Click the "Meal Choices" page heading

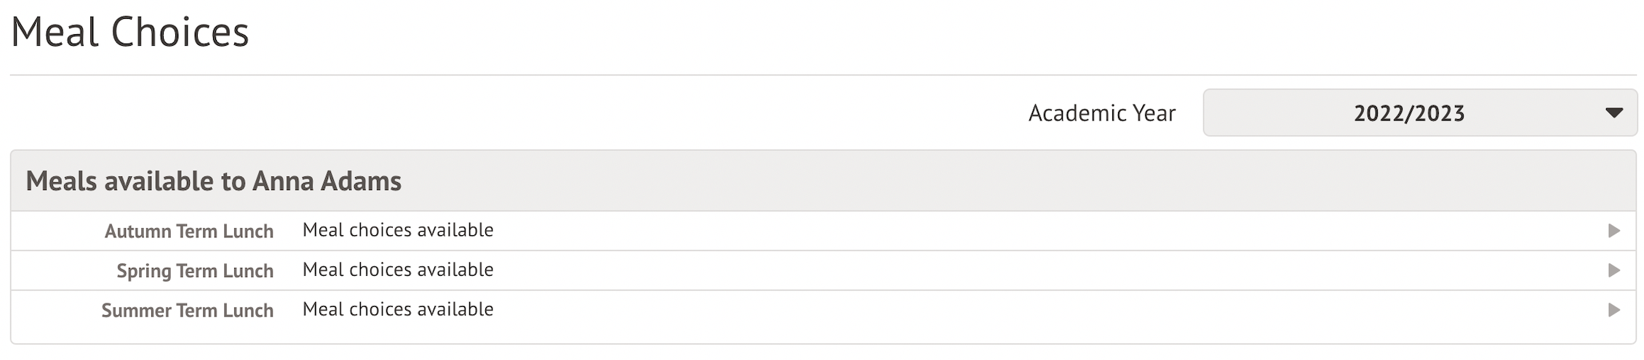[130, 33]
